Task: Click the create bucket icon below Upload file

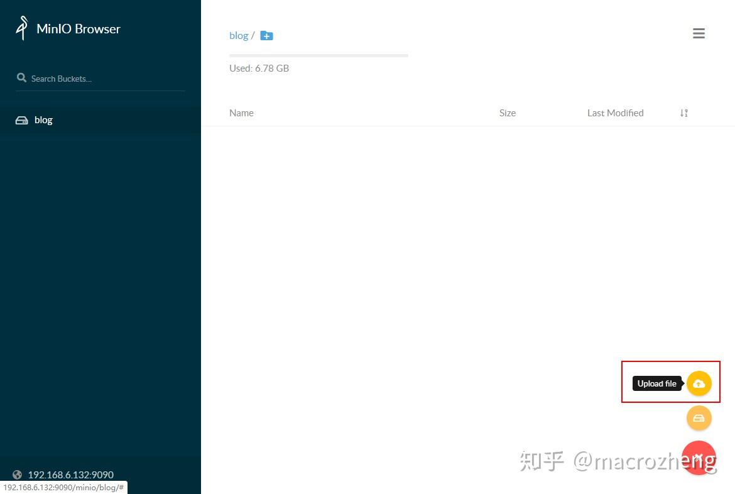Action: pyautogui.click(x=699, y=417)
